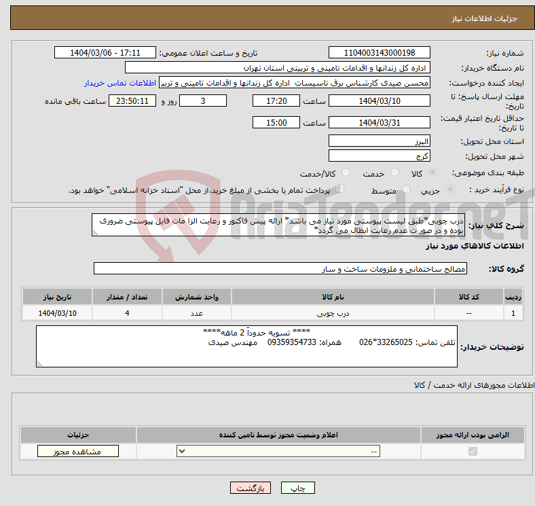
Task: Click the general need description textarea
Action: pos(278,225)
